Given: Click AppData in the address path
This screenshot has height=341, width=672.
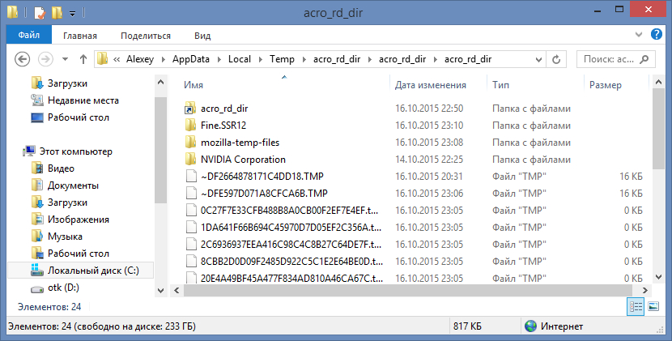Looking at the screenshot, I should click(x=191, y=59).
